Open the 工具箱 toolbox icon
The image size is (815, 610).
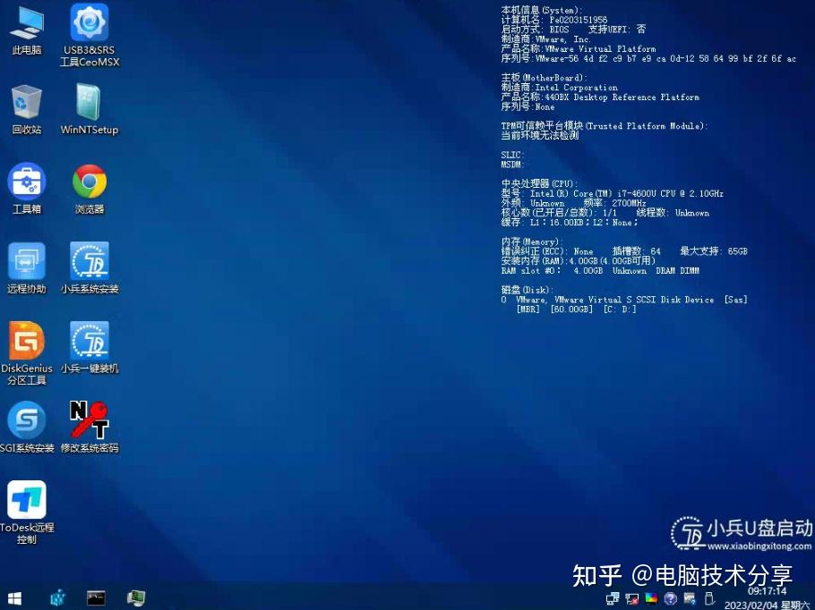(x=27, y=189)
